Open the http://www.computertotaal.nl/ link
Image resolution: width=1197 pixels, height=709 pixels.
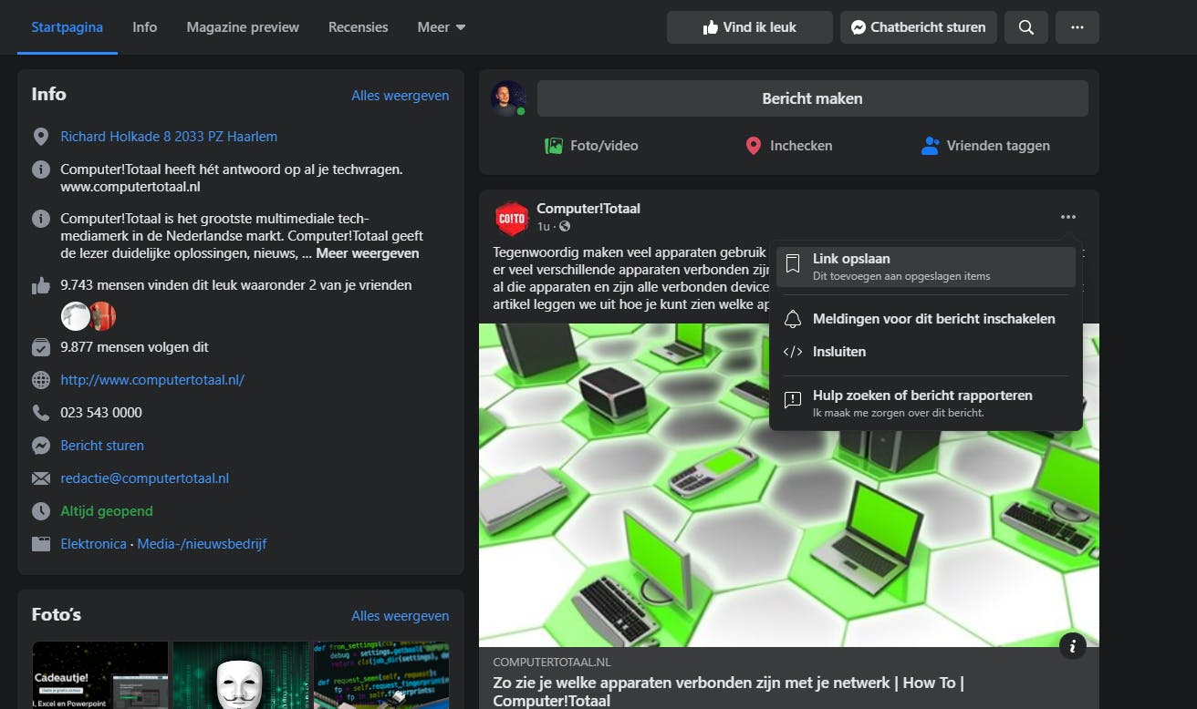(x=152, y=380)
